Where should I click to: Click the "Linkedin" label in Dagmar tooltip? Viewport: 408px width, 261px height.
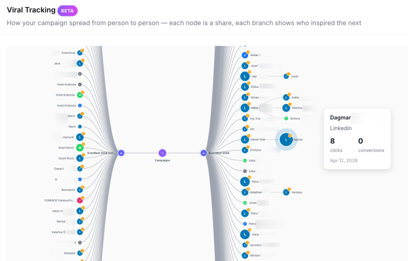click(341, 128)
